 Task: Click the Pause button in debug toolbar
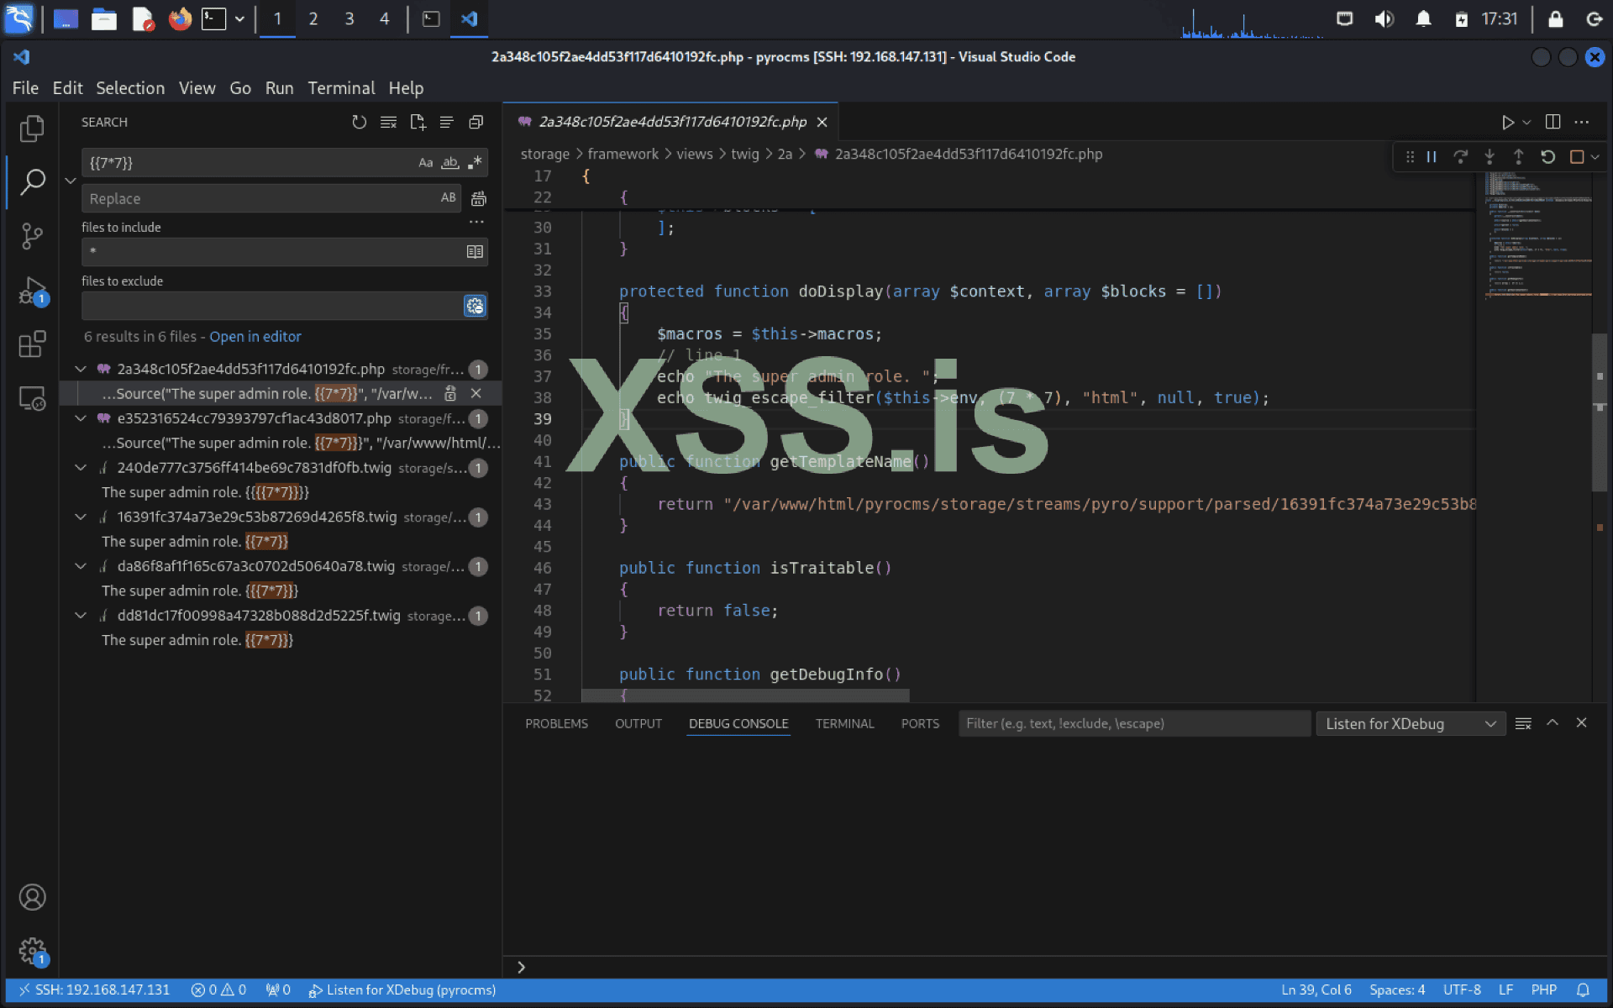[1432, 157]
